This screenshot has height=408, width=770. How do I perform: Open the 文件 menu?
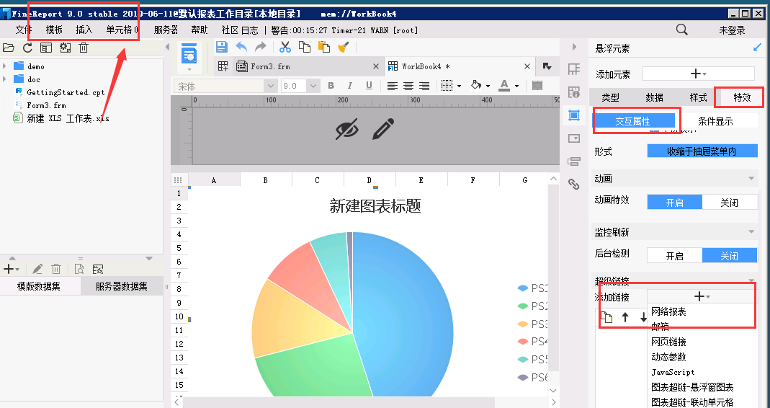pos(24,30)
